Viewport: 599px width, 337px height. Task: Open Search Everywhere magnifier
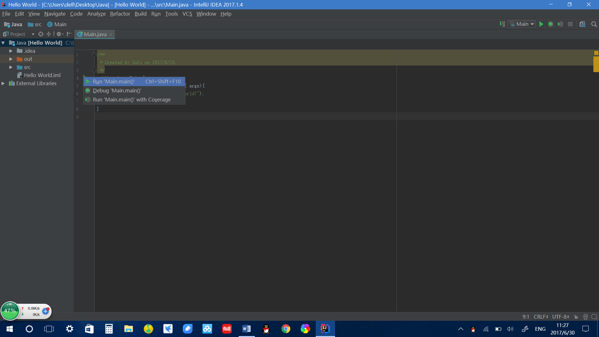click(x=594, y=24)
